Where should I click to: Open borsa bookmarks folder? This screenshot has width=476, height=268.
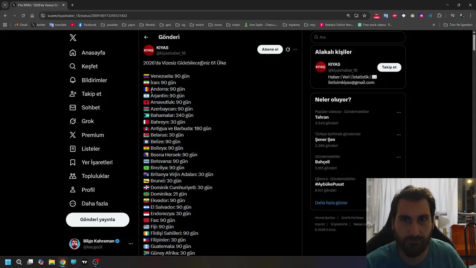coord(215,25)
